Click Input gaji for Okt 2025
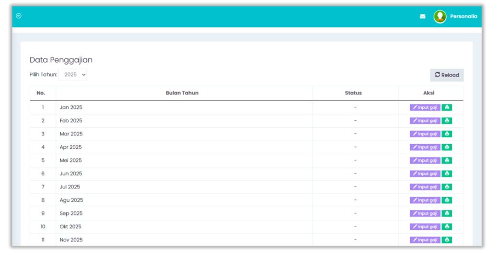Viewport: 494px width, 253px height. 425,227
